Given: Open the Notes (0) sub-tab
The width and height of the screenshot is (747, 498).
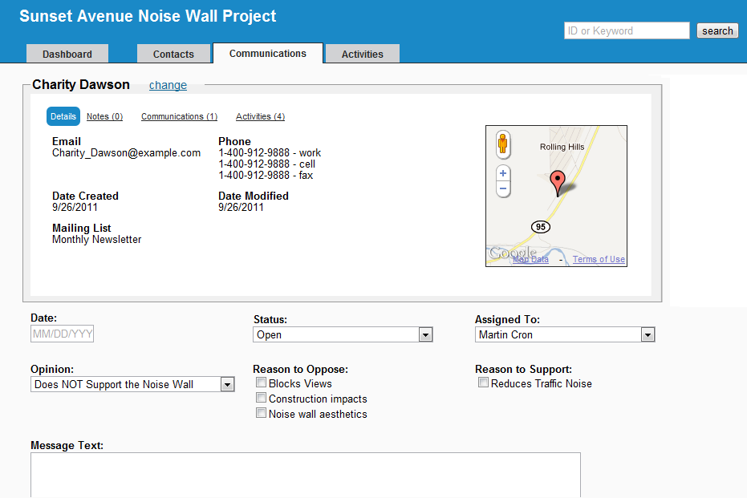Looking at the screenshot, I should (104, 116).
